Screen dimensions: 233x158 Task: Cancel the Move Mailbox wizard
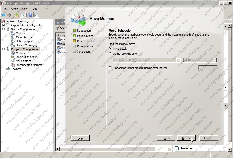click(208, 138)
